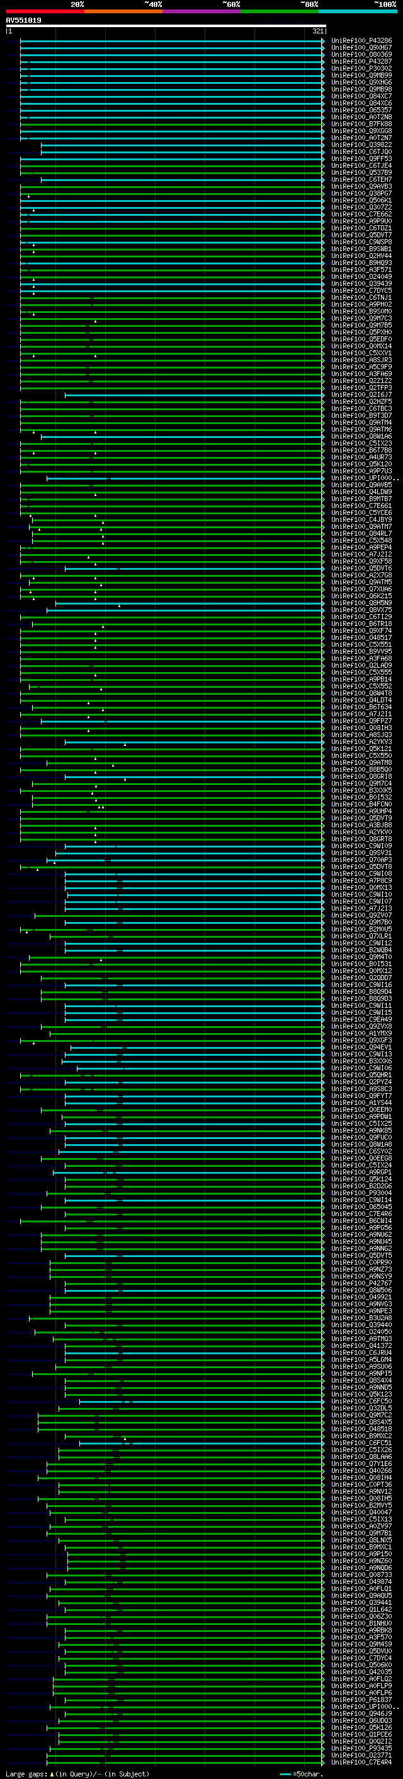Select label UniRef100_C6TNJ1
Screen dimensions: 403x1779
[x=361, y=298]
